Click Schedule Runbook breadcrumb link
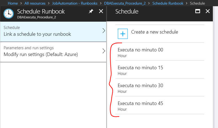The height and width of the screenshot is (128, 218). pos(168,4)
